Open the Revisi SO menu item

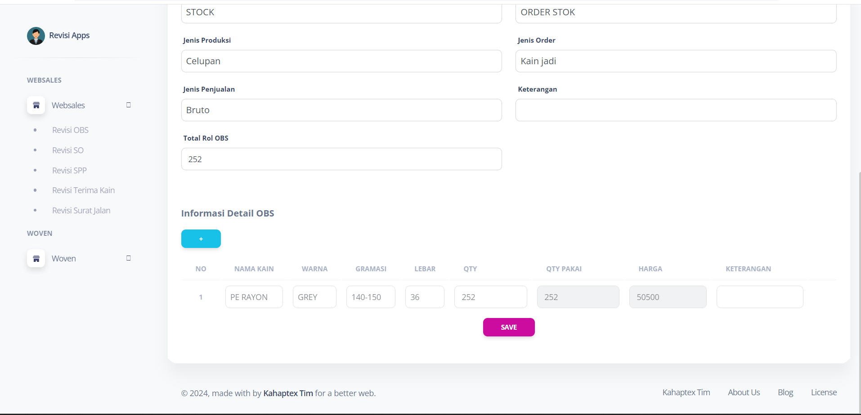pos(68,150)
